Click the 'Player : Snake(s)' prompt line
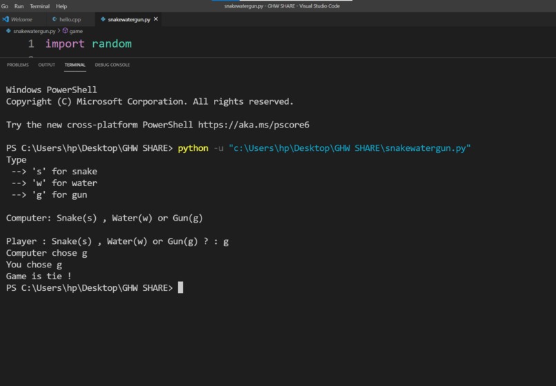 (x=117, y=241)
